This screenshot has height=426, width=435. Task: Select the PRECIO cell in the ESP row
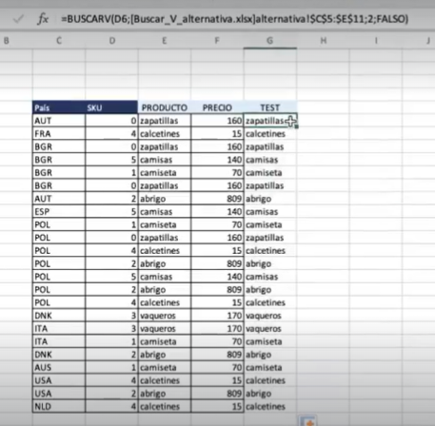[x=217, y=212]
